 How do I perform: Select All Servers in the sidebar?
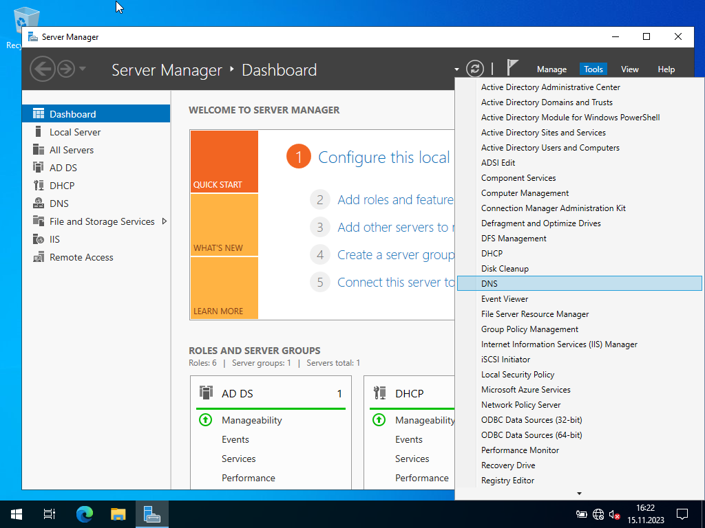[x=96, y=149]
